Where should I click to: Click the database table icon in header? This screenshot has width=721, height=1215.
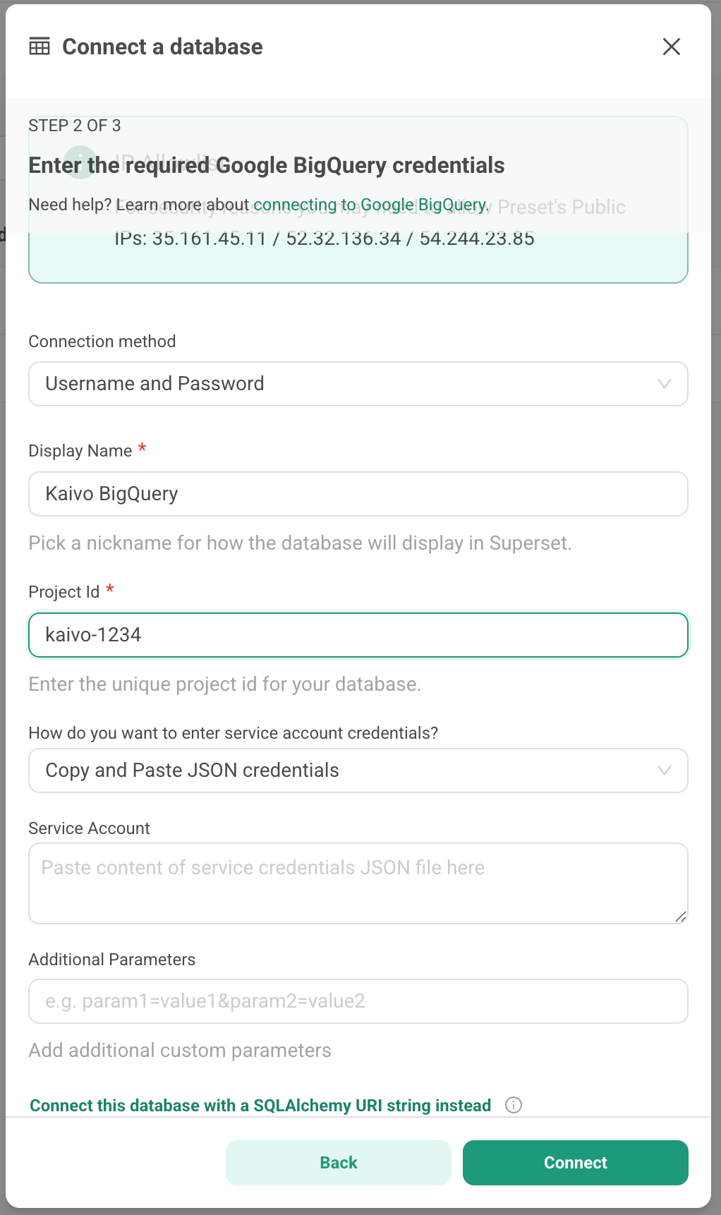tap(40, 47)
